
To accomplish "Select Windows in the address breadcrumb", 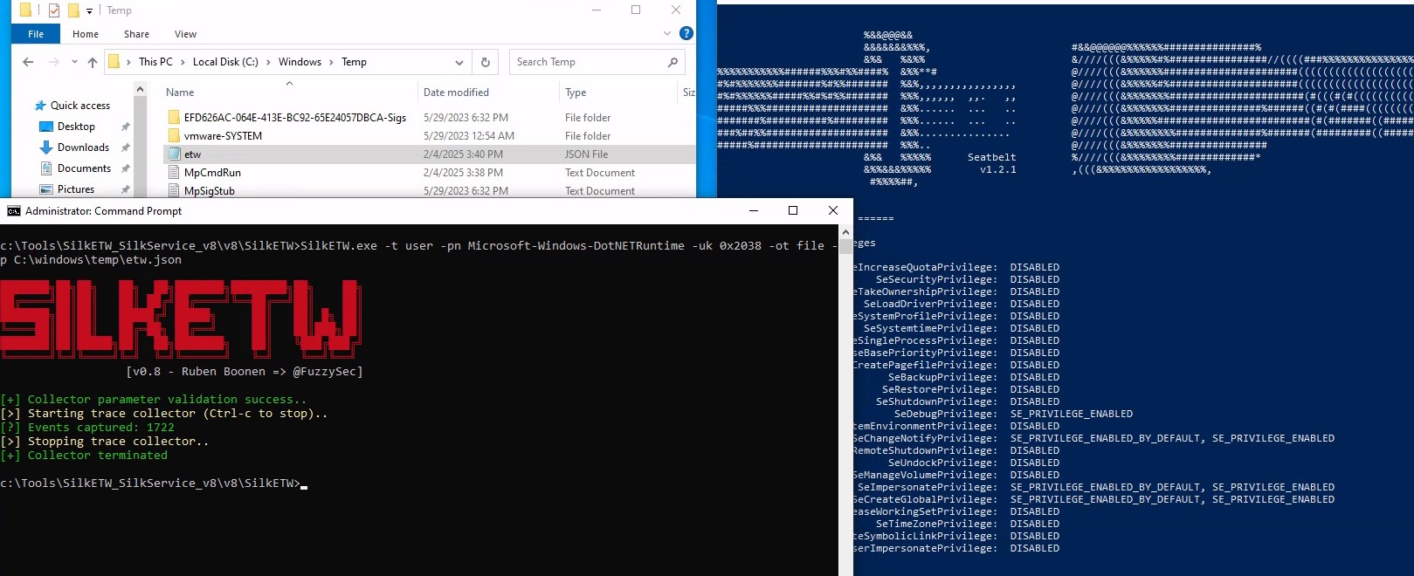I will [x=300, y=62].
